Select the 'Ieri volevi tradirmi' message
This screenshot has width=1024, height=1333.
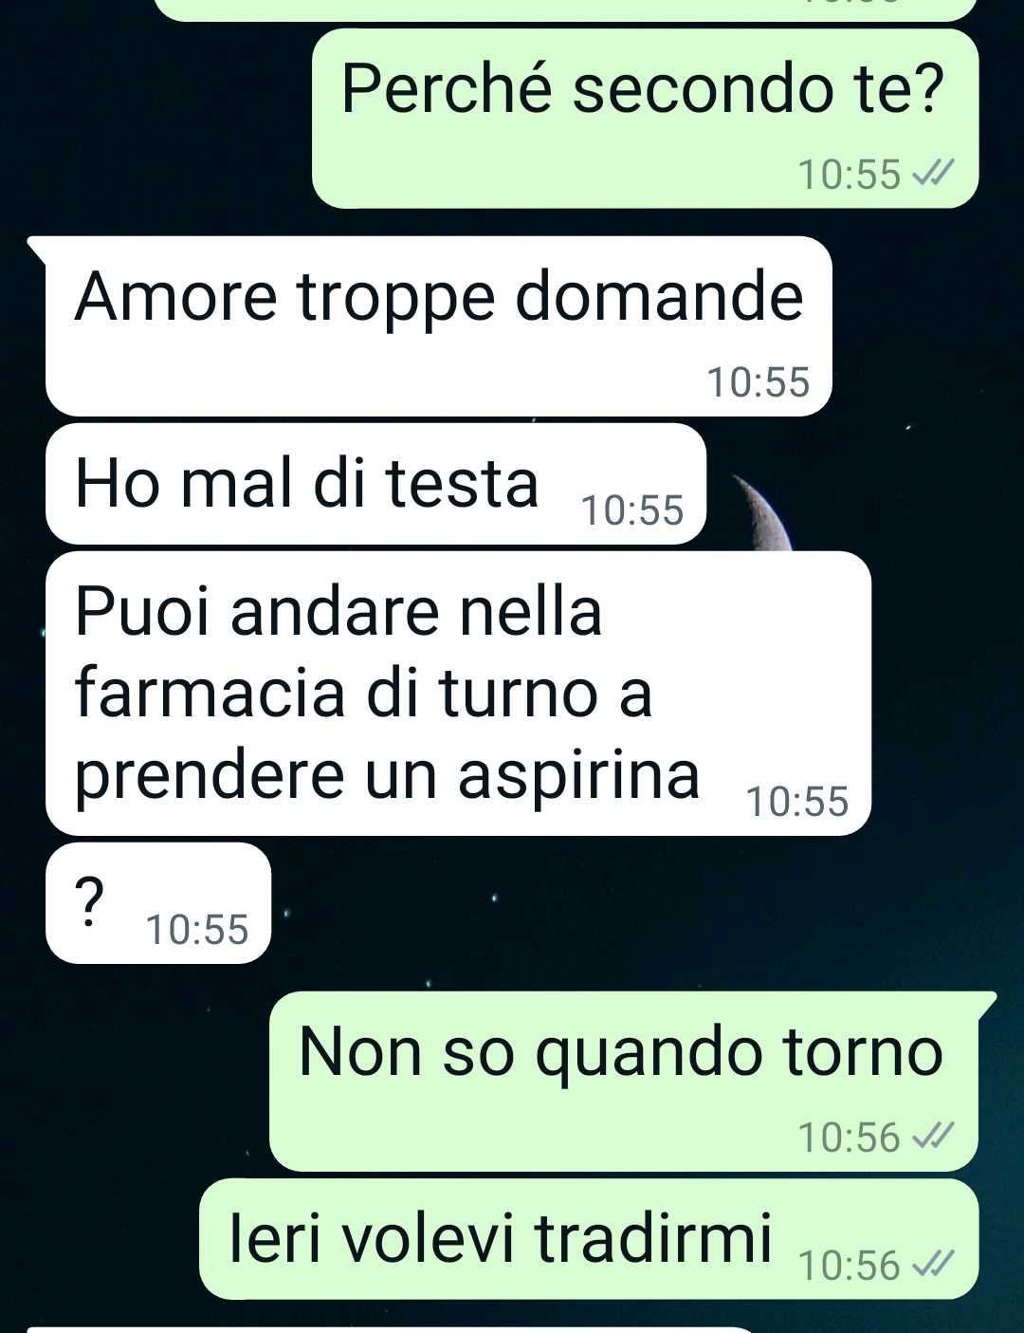(589, 1239)
